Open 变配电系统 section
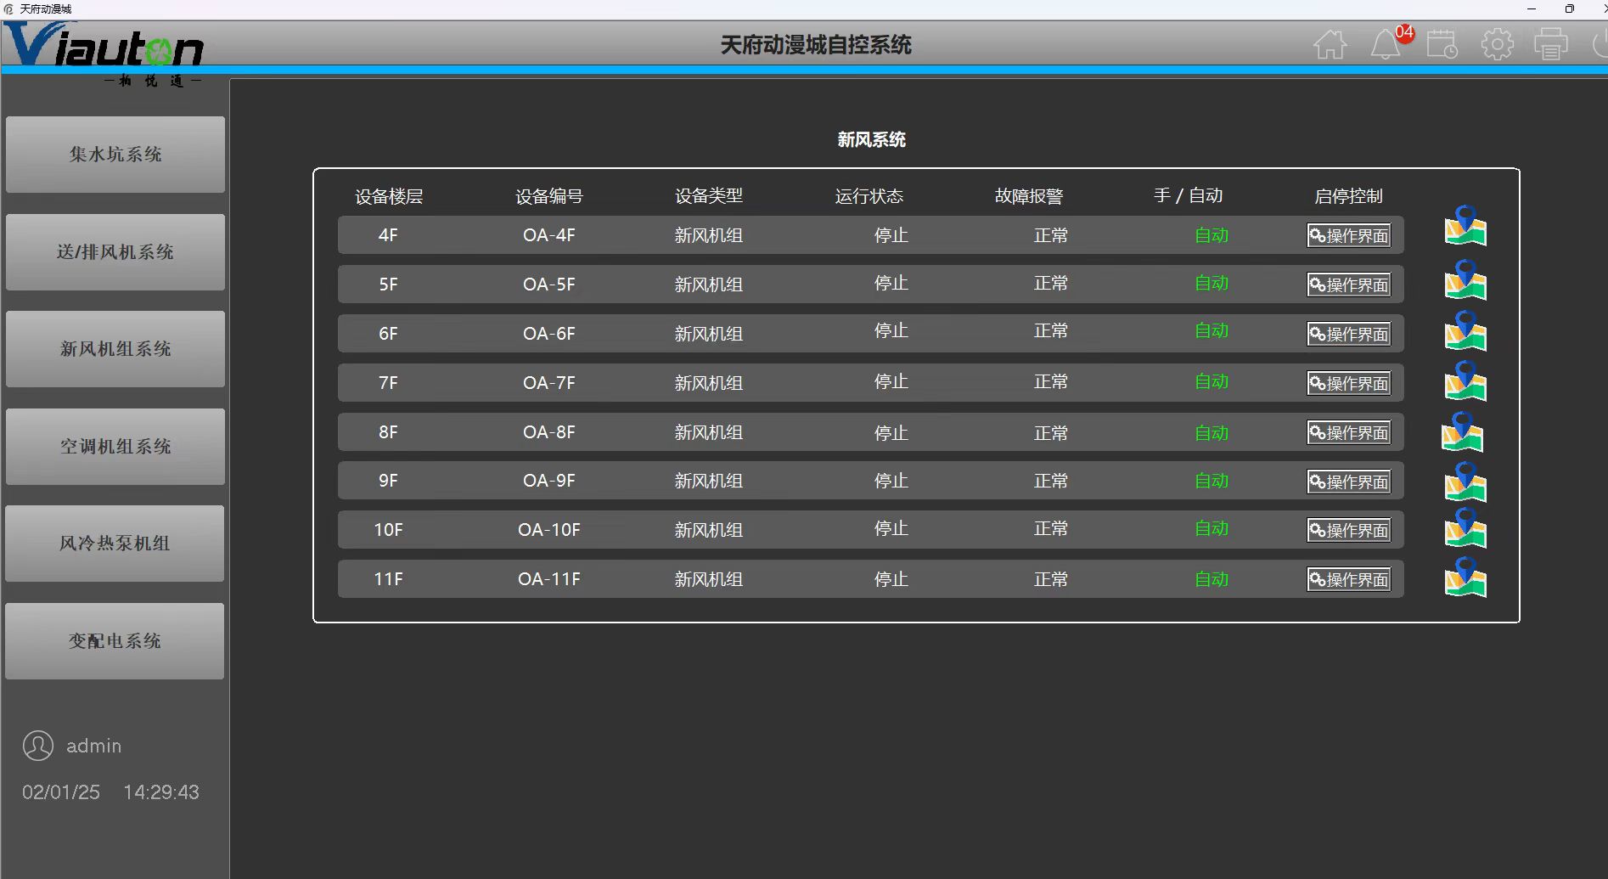1608x879 pixels. (115, 641)
